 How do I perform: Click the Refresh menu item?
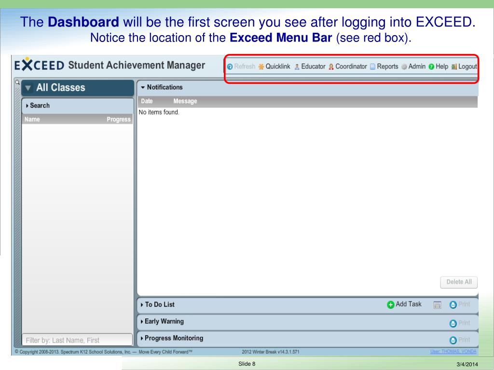point(245,66)
